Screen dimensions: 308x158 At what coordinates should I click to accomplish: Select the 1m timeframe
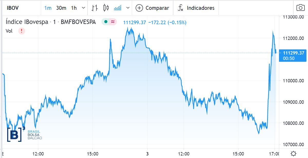(x=48, y=8)
